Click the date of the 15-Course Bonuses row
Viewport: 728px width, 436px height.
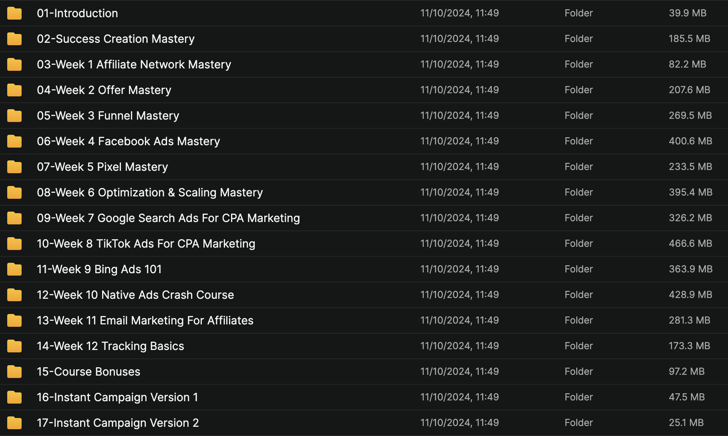[x=459, y=372]
